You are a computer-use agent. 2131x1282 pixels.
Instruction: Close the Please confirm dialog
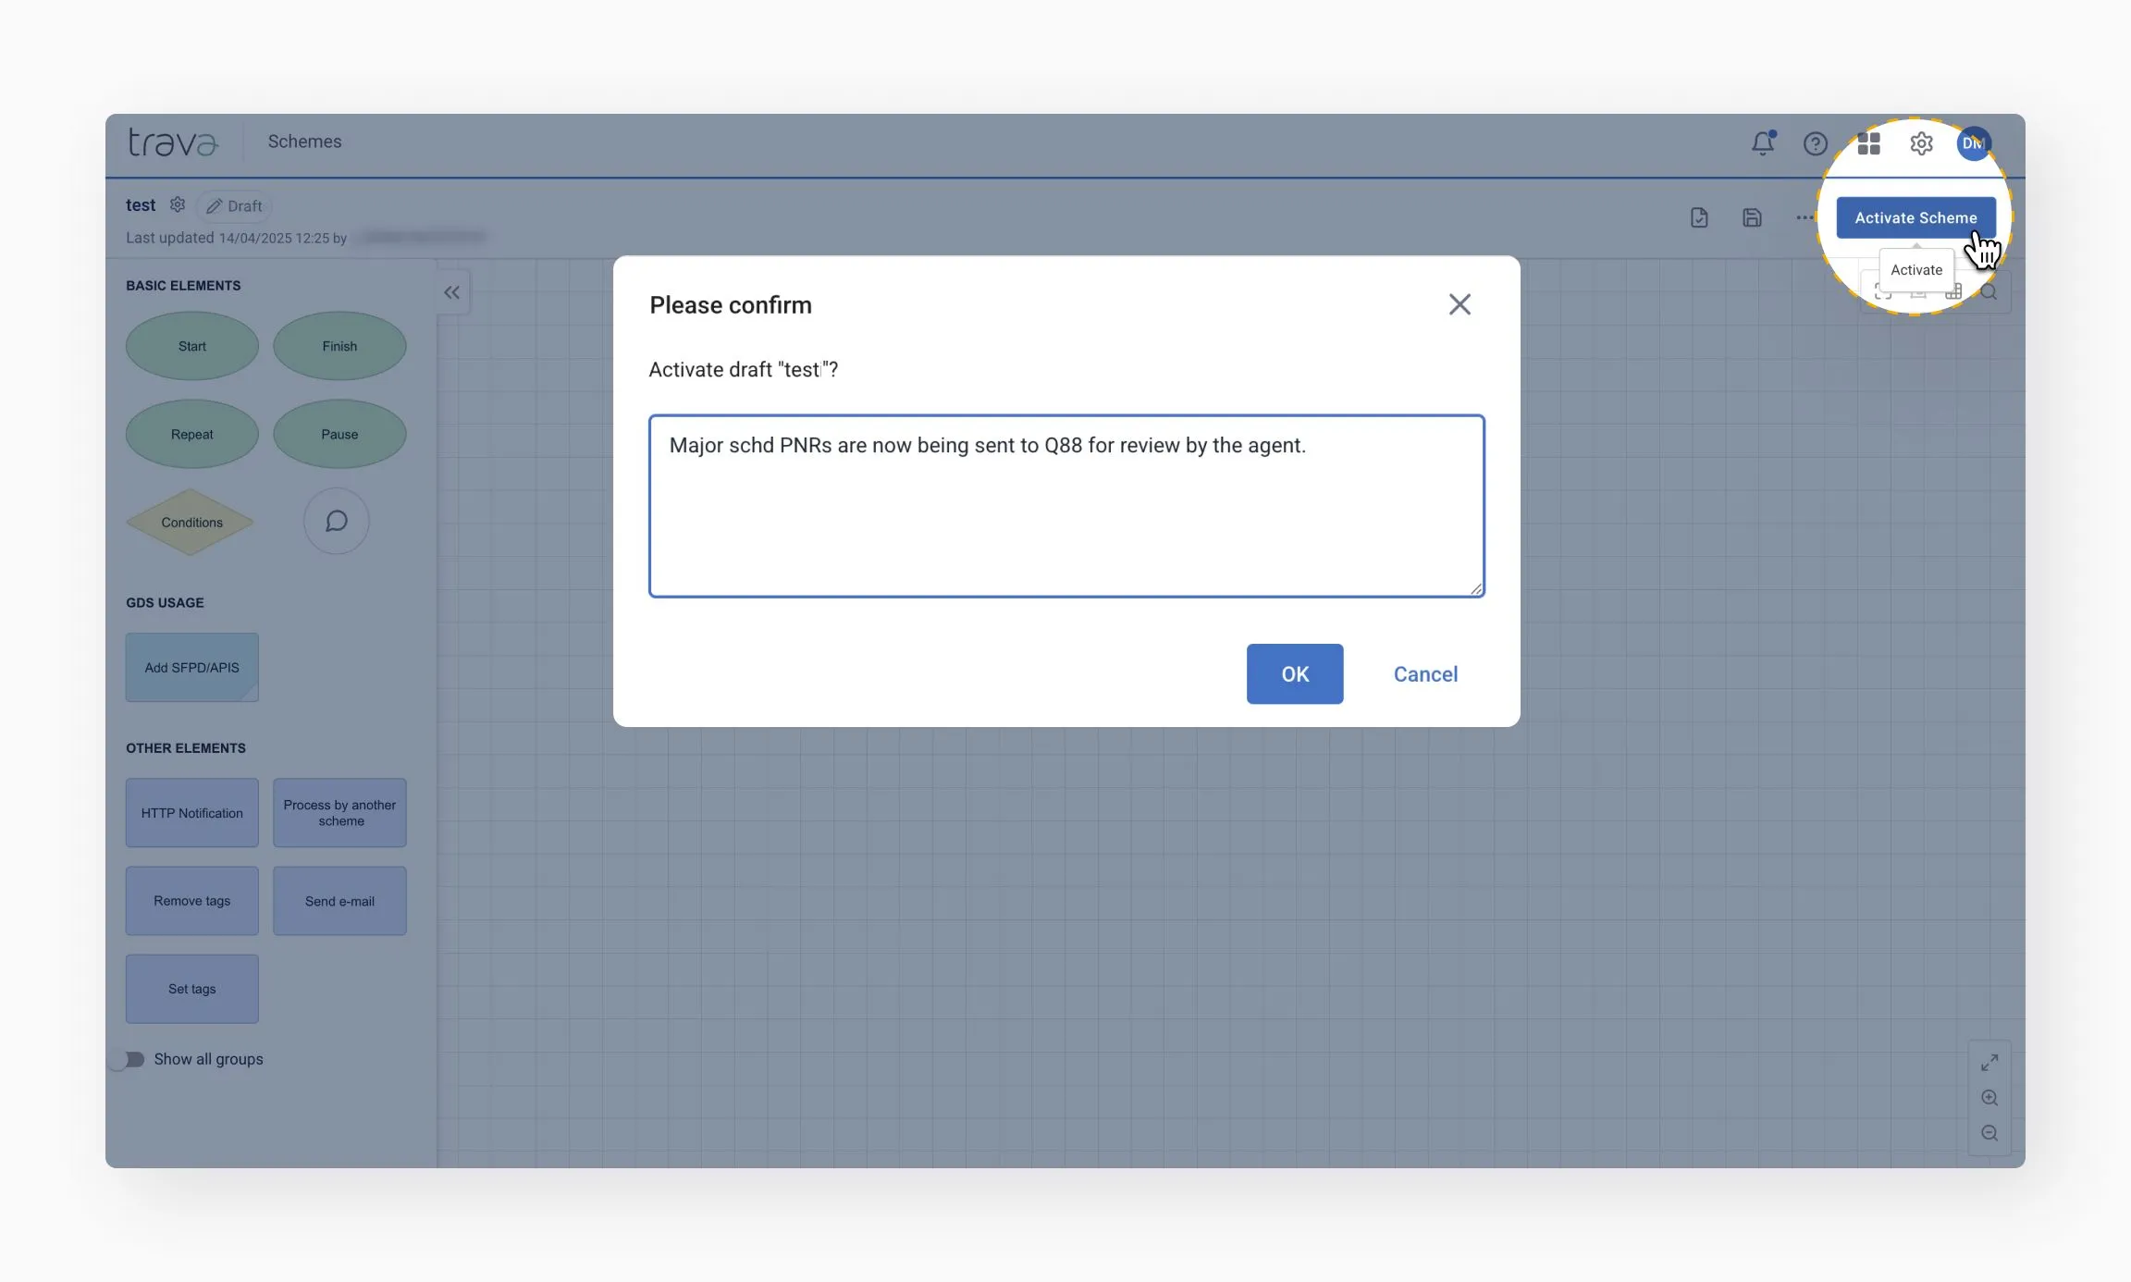click(1460, 304)
